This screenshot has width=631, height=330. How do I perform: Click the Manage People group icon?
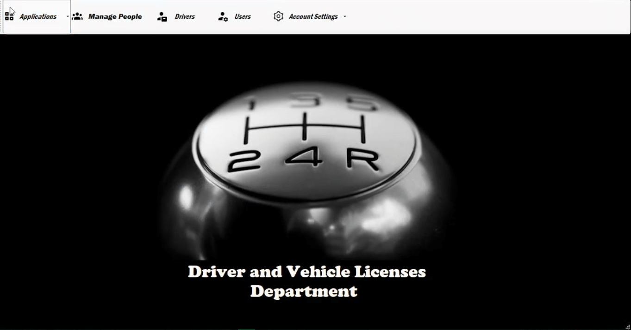click(77, 17)
